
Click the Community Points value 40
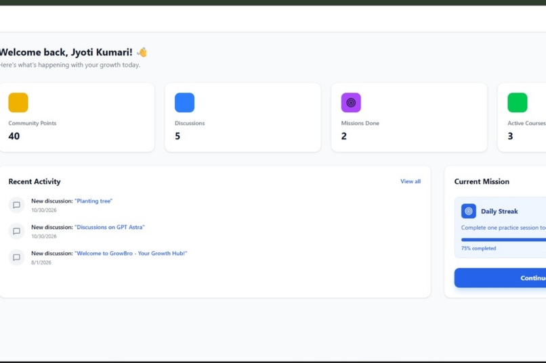pos(14,136)
